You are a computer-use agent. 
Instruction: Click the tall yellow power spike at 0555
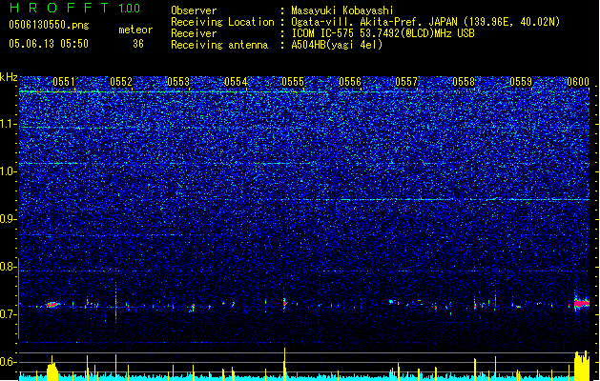(284, 364)
